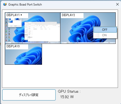The width and height of the screenshot is (121, 104).
Task: Click the GPU Status label
Action: click(x=69, y=91)
